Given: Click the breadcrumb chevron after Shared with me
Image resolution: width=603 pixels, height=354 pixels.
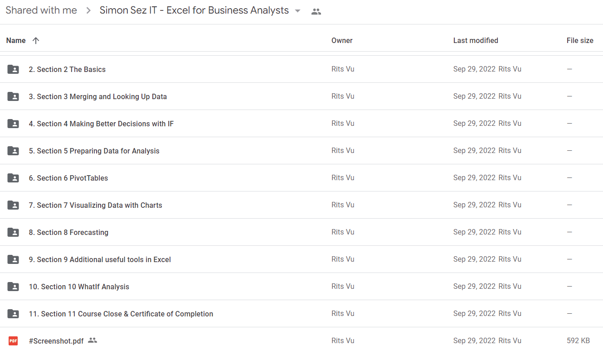Looking at the screenshot, I should click(88, 11).
